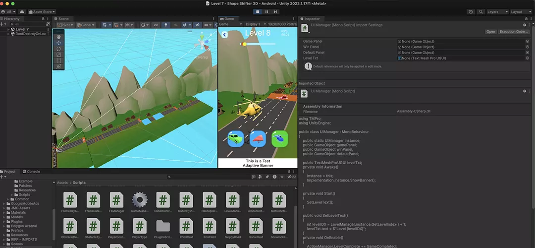Open the Layout dropdown

tap(521, 12)
